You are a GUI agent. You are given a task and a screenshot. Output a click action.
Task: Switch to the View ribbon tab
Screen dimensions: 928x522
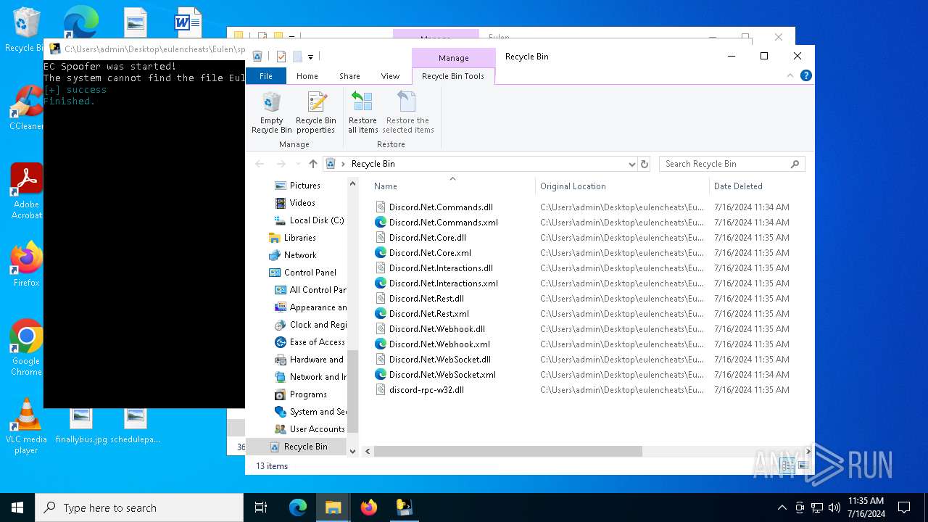click(x=390, y=76)
